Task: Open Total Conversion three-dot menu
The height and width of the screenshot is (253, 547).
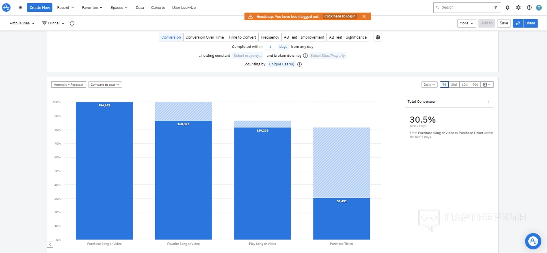Action: 488,102
